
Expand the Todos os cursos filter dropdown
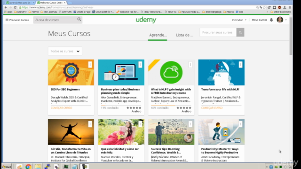(x=65, y=51)
